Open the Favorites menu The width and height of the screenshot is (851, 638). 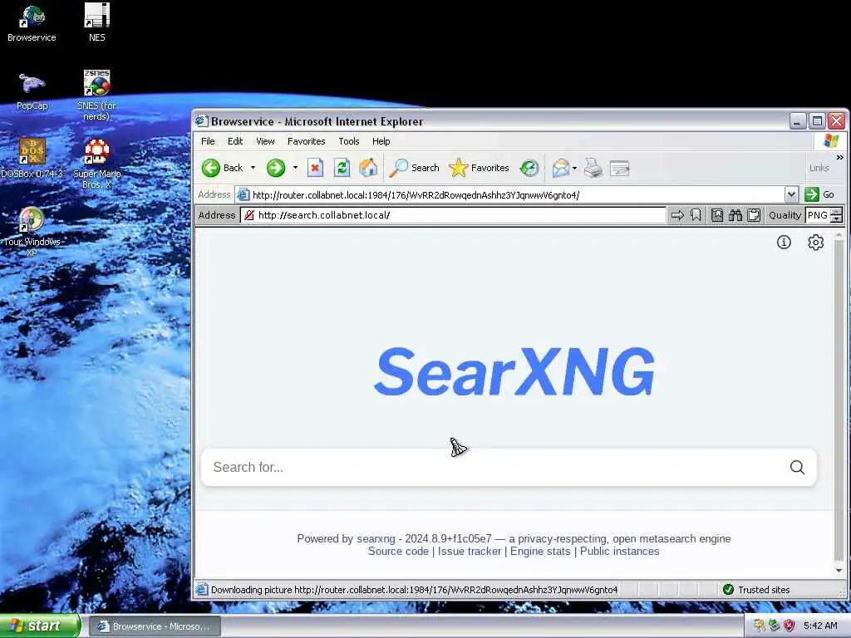(x=306, y=141)
